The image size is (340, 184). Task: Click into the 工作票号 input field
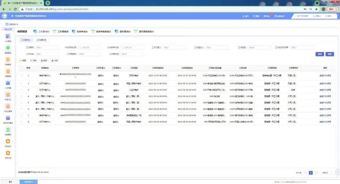[47, 47]
